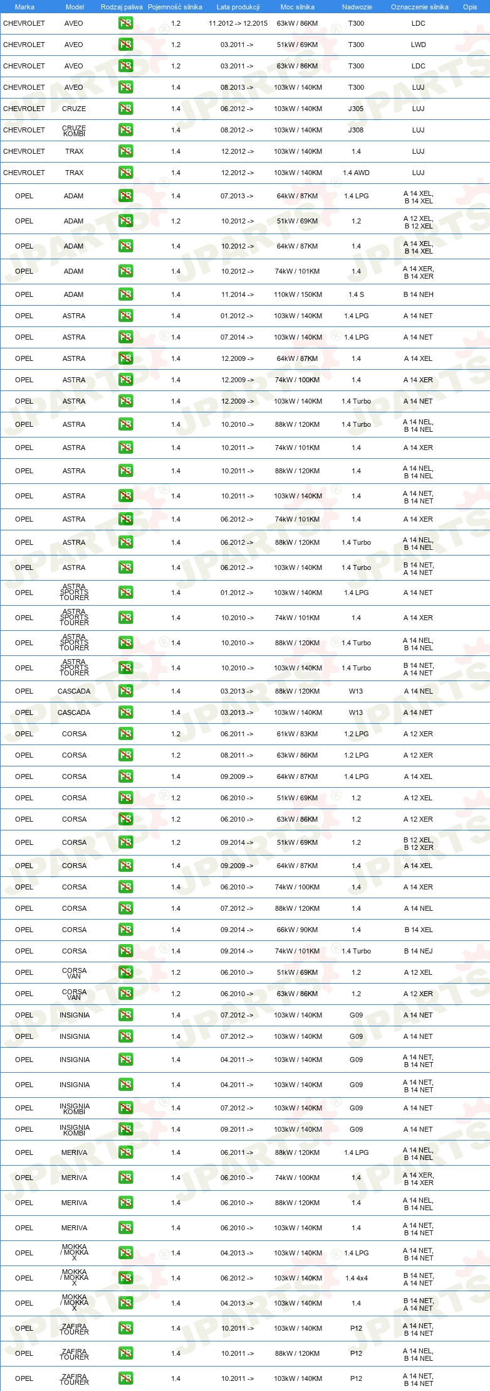Viewport: 490px width, 1391px height.
Task: Click the petrol icon in Zafira Tourer 88kW / 120KM row
Action: (125, 1353)
